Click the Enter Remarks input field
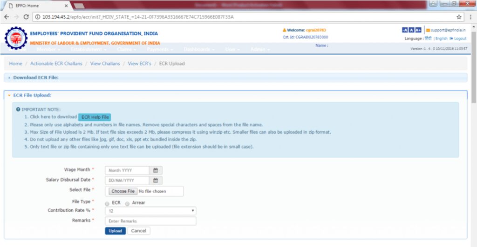 [150, 221]
